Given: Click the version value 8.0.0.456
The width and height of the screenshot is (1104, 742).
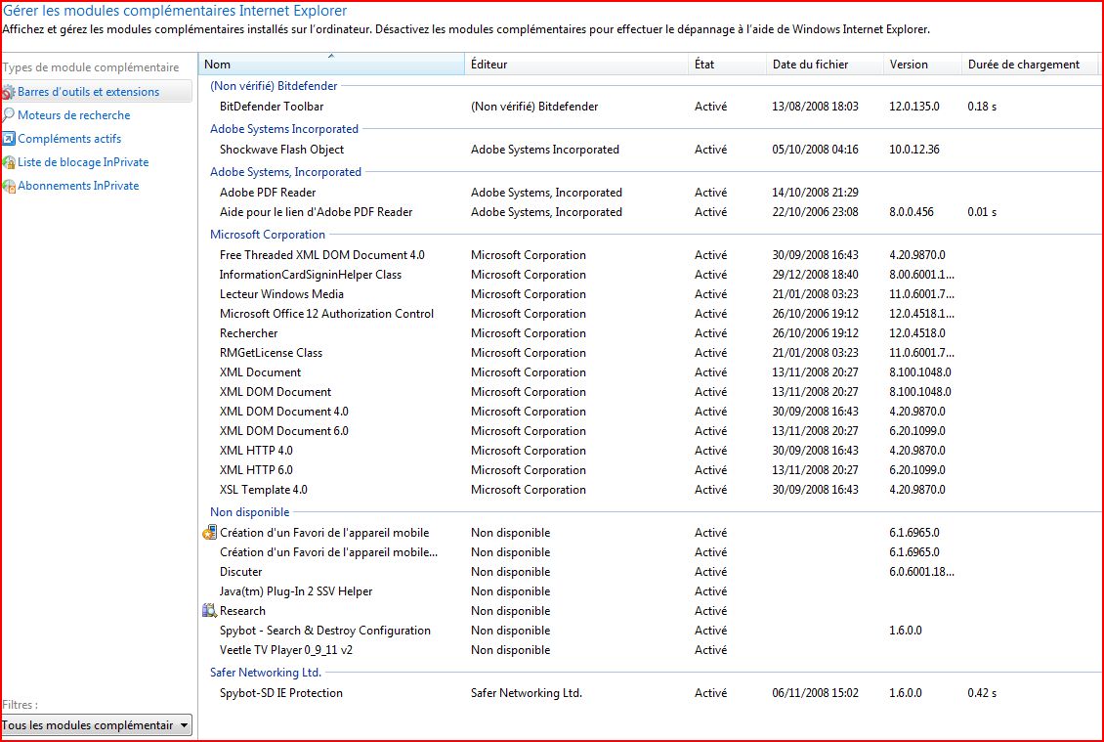Looking at the screenshot, I should [912, 212].
